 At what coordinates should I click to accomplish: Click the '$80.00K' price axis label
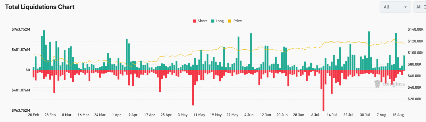pyautogui.click(x=415, y=64)
